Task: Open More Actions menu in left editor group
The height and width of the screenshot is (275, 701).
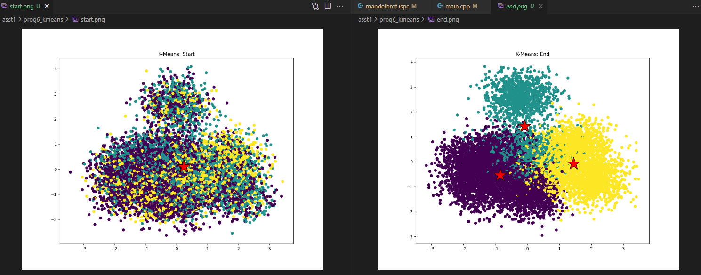Action: (340, 6)
